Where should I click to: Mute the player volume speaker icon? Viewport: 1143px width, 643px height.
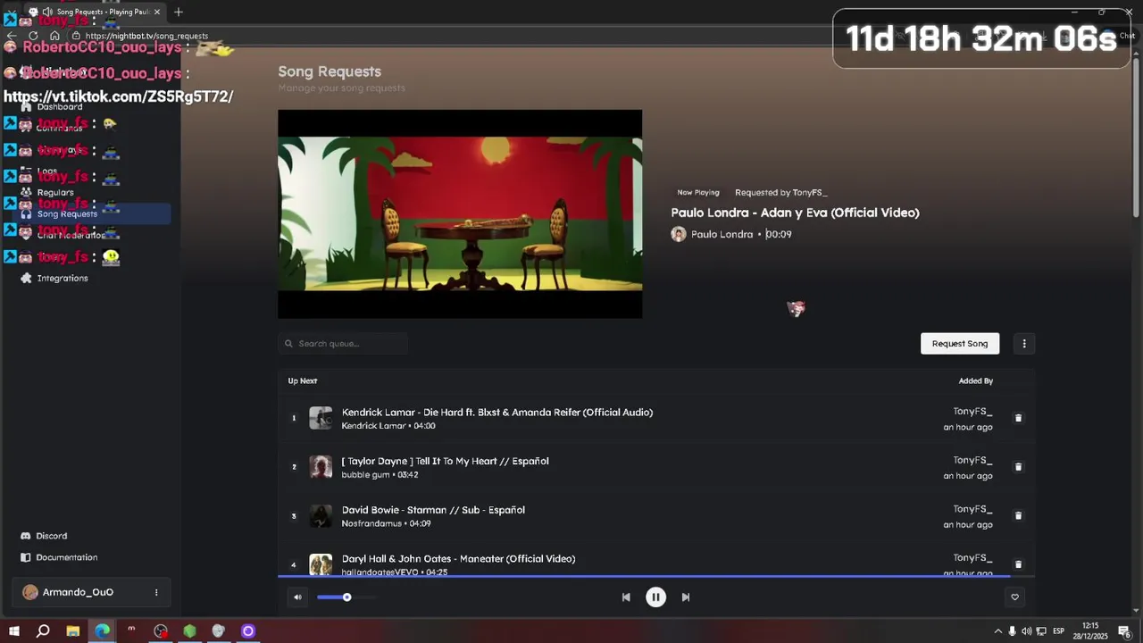click(297, 597)
